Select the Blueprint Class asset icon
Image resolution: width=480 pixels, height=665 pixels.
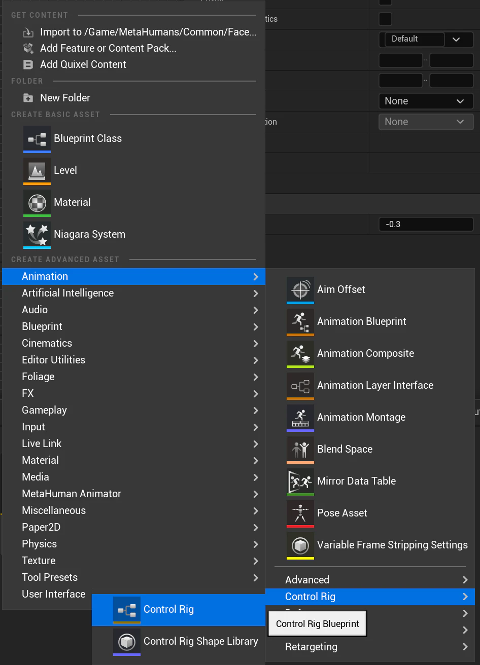pyautogui.click(x=37, y=139)
